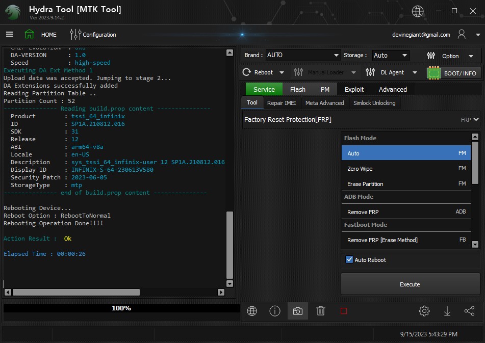This screenshot has height=343, width=485.
Task: Click the green chip BOOT/INFO icon
Action: point(433,73)
